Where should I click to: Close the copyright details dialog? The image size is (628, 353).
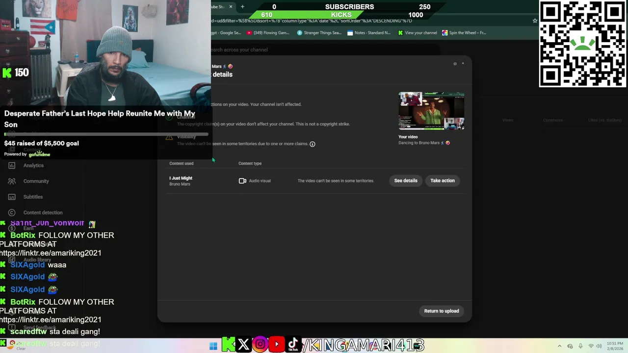click(463, 63)
